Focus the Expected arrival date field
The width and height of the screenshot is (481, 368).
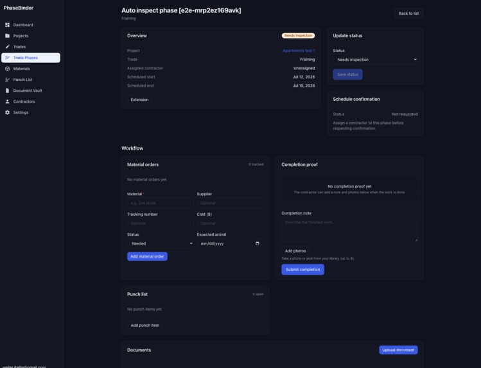pyautogui.click(x=230, y=243)
